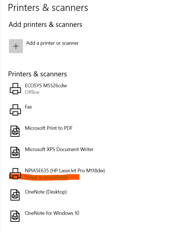Click the "Driver is unavailable" status text

pyautogui.click(x=46, y=177)
